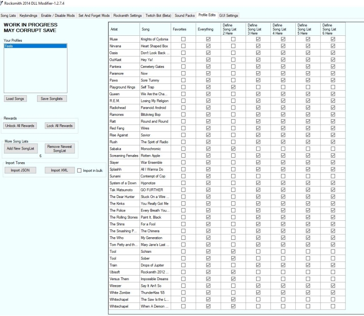Click the Load Songs button
This screenshot has width=364, height=316.
(x=16, y=99)
